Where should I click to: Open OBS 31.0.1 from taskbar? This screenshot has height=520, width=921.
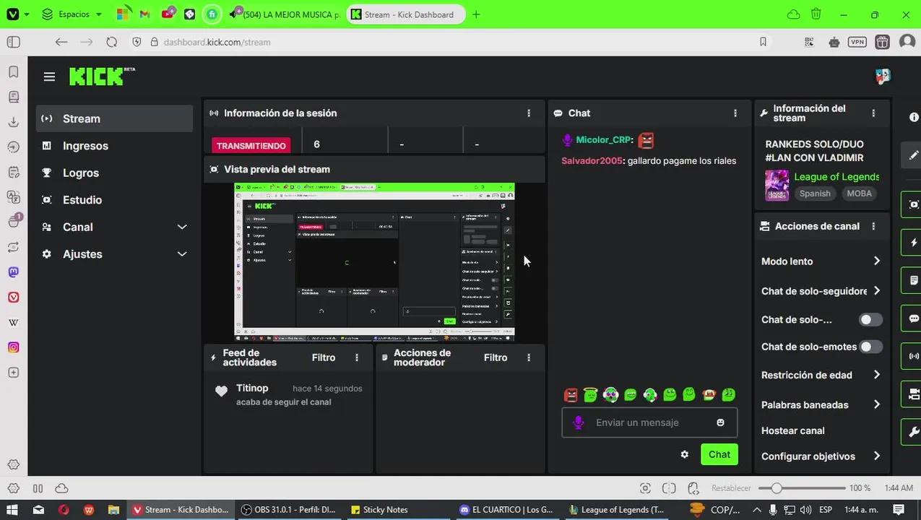pos(290,510)
